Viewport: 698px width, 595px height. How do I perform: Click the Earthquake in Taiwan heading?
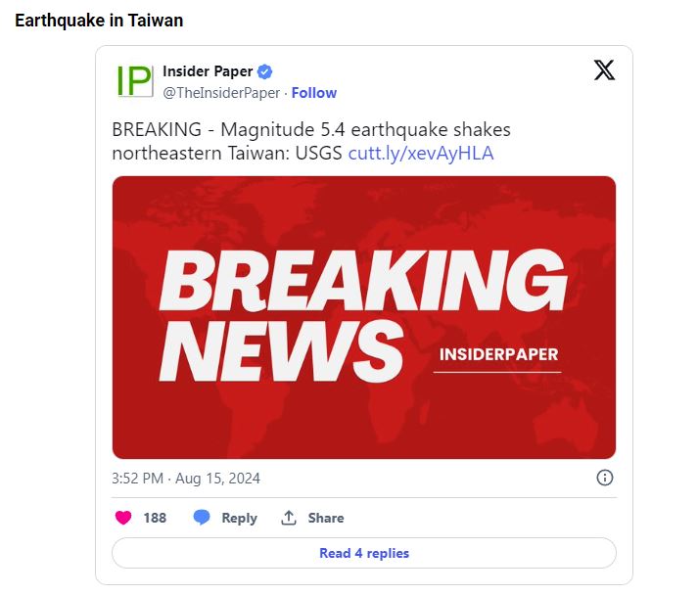[99, 21]
